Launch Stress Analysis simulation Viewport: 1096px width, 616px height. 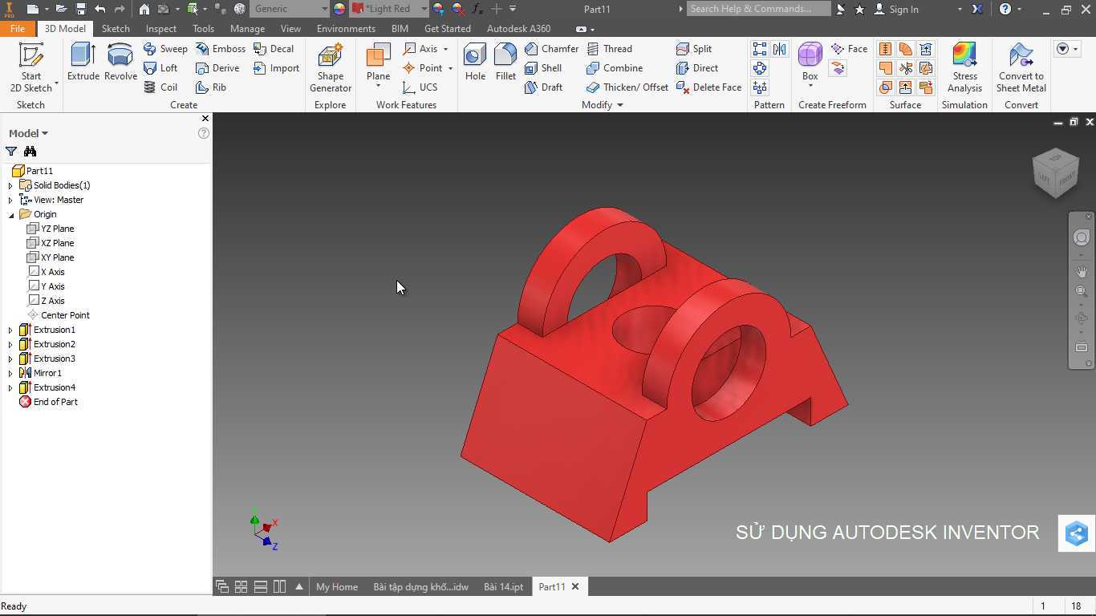tap(964, 67)
